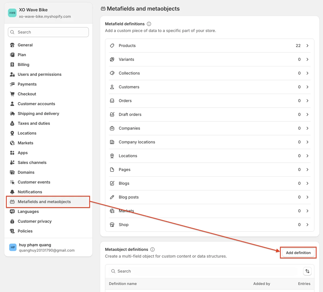Click the Plan icon in settings sidebar
The height and width of the screenshot is (292, 323).
point(12,55)
